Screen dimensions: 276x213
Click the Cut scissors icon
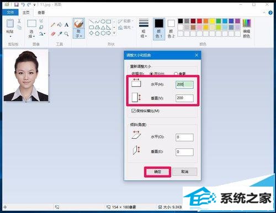[19, 20]
